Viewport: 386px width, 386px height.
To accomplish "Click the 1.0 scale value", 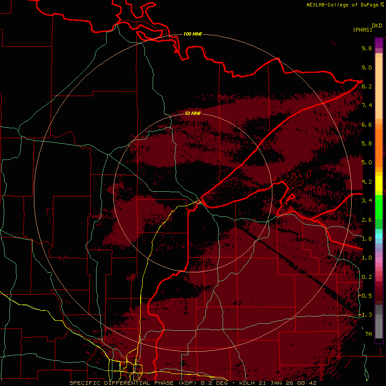I will coord(367,258).
